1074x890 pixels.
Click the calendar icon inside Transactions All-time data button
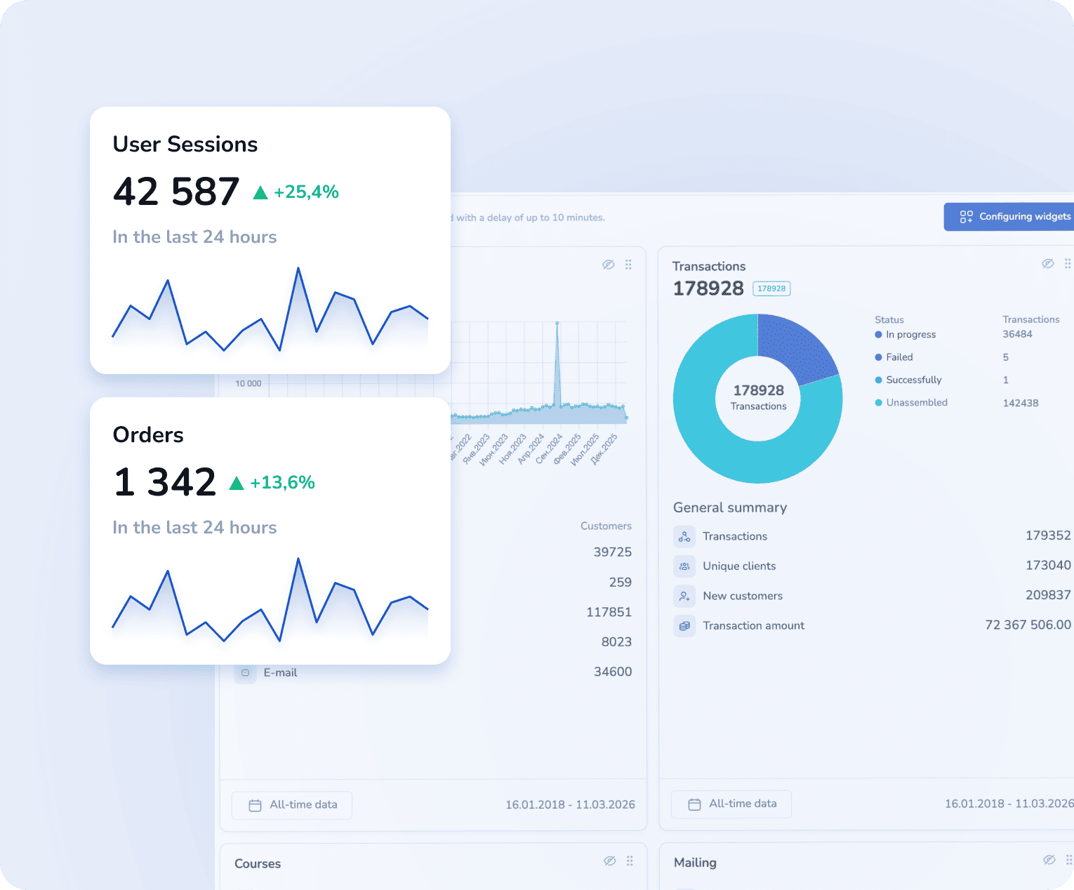695,804
